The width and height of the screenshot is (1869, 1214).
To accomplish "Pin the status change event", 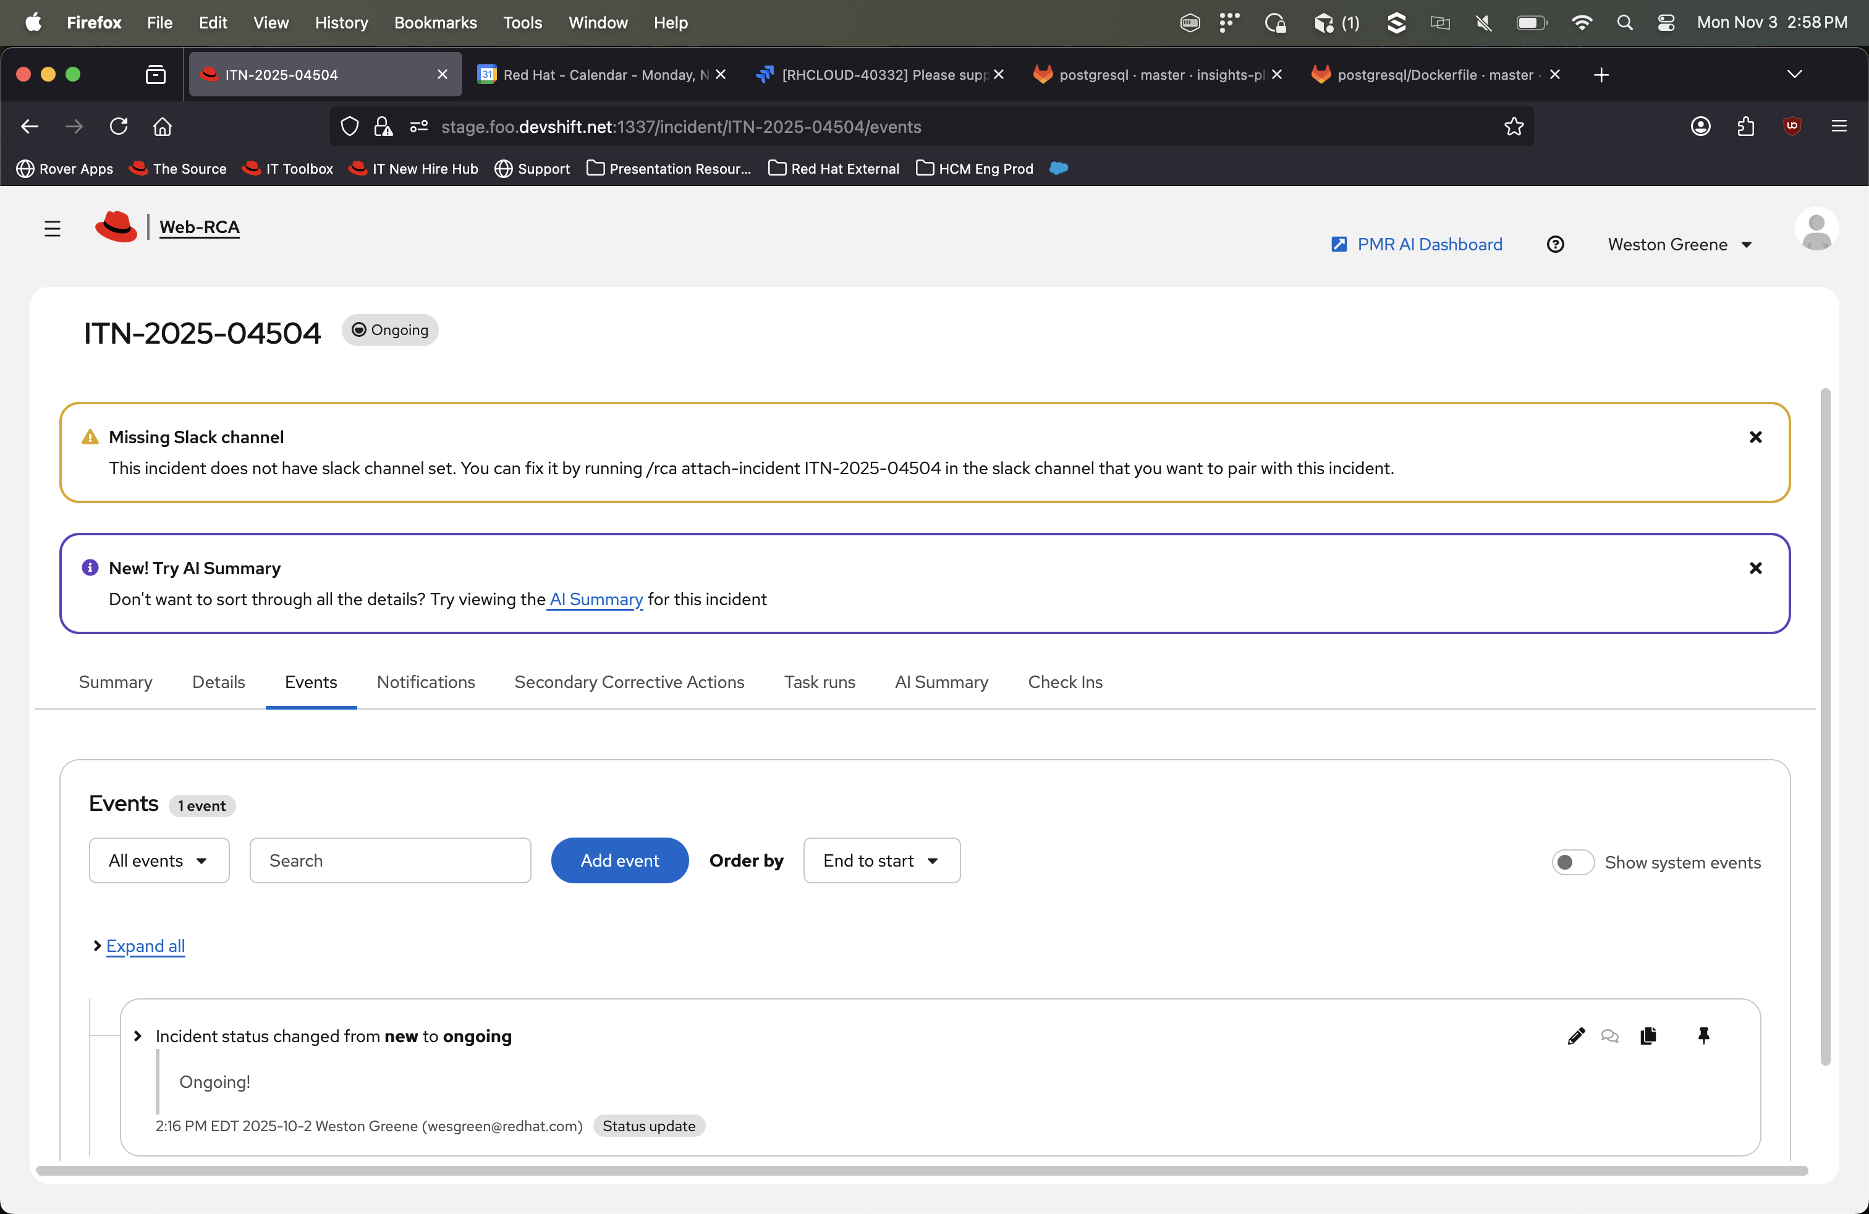I will [1703, 1037].
